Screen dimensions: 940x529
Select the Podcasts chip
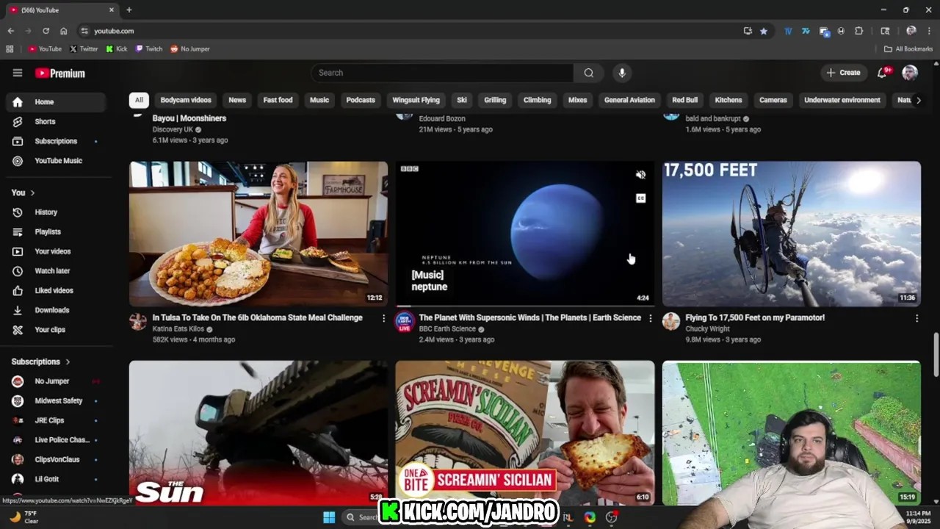[361, 100]
